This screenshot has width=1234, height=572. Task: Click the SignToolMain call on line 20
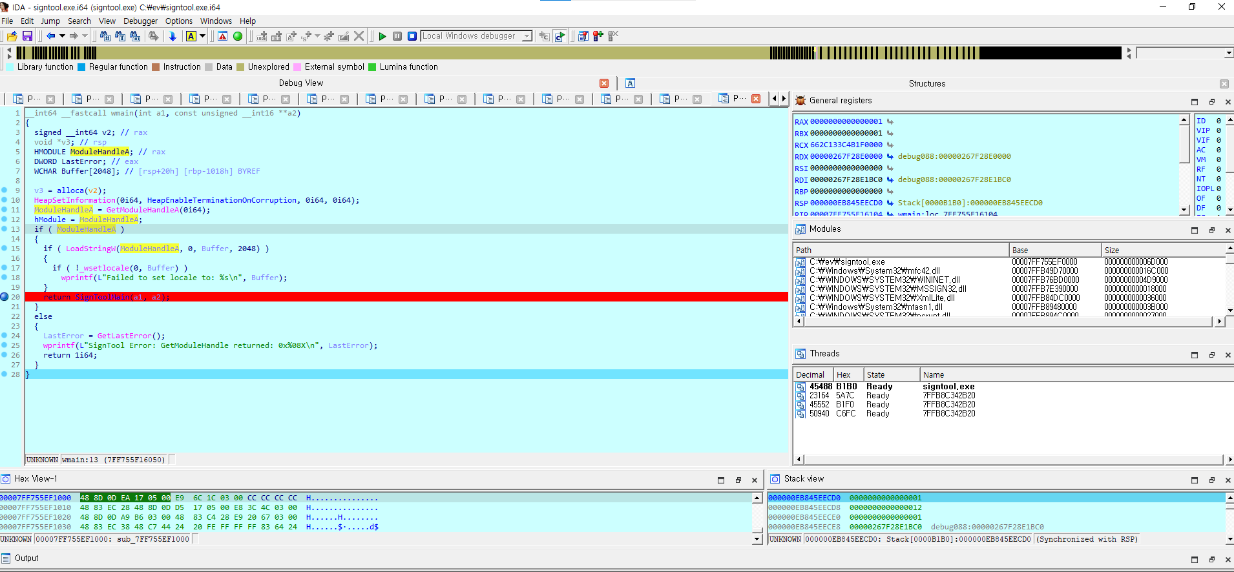(x=103, y=297)
